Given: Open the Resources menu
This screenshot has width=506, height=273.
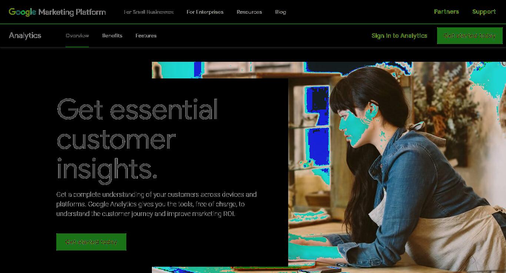Looking at the screenshot, I should click(x=249, y=12).
